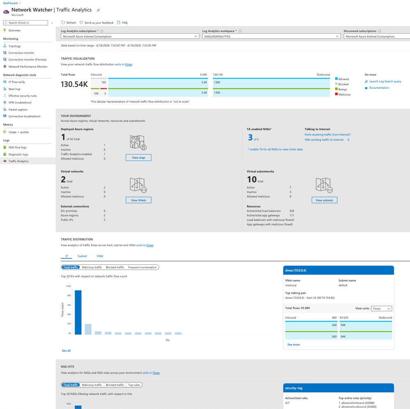Open Connection troubleshoot tool
Viewport: 410px width, 409px height.
[24, 116]
